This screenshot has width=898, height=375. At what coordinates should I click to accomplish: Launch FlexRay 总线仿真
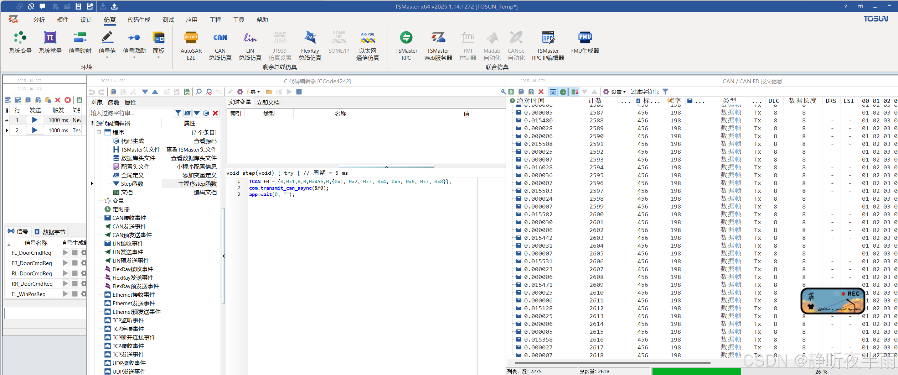pos(310,46)
